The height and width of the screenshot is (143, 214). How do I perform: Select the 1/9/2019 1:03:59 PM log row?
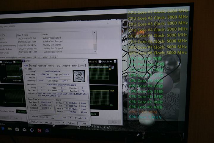coord(55,38)
